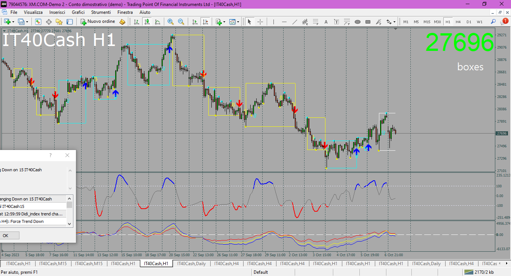The image size is (511, 276).
Task: Select the crosshair tool
Action: [x=260, y=22]
